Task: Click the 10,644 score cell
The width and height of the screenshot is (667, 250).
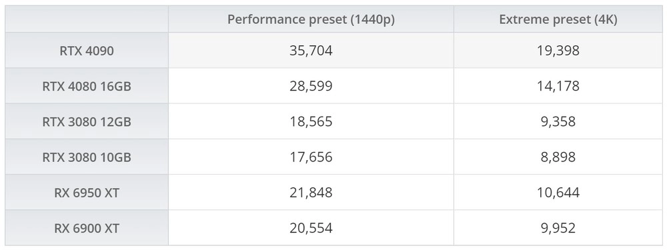Action: click(x=558, y=193)
